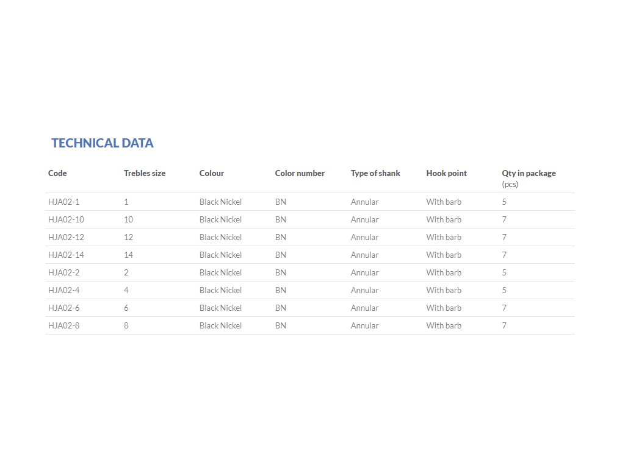The image size is (625, 468).
Task: Select product code HJA02-12
Action: pyautogui.click(x=66, y=237)
